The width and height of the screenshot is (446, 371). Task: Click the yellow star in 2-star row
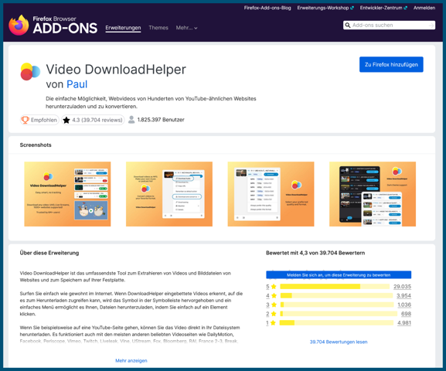coord(274,314)
